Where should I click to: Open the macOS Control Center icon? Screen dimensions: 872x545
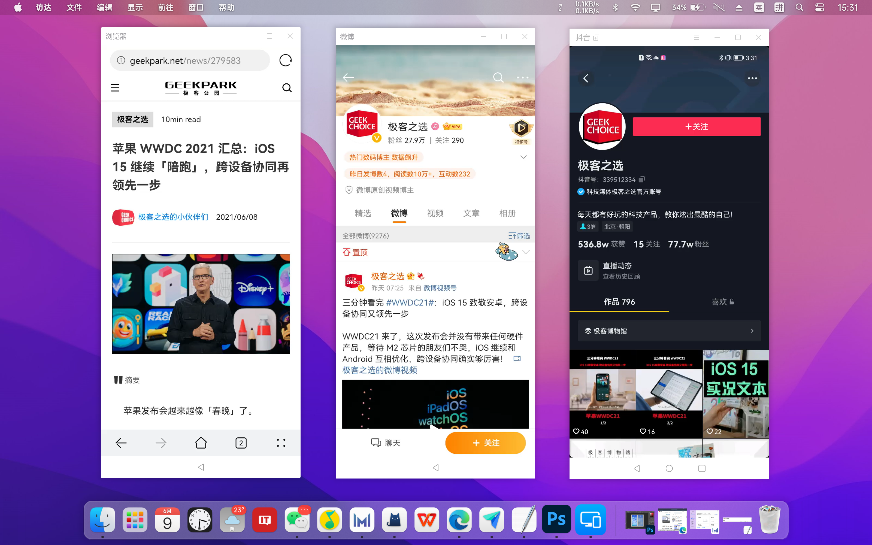click(819, 7)
